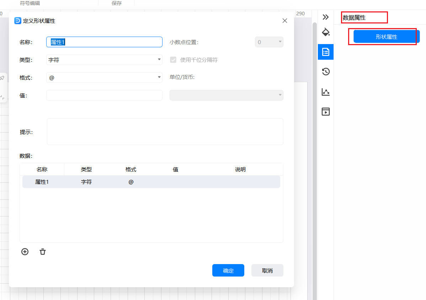Open the data properties sidebar icon
The width and height of the screenshot is (426, 300).
(326, 52)
